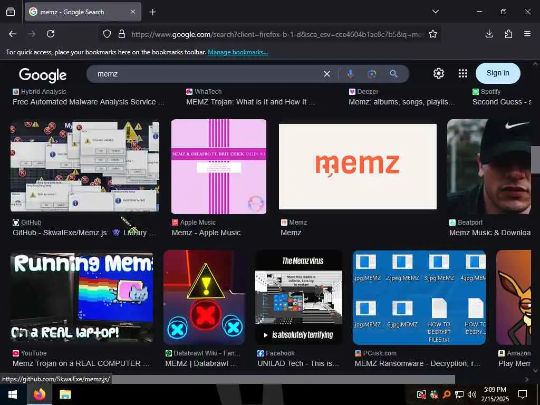Open GitHub error popups thumbnail
The width and height of the screenshot is (540, 405).
(85, 166)
